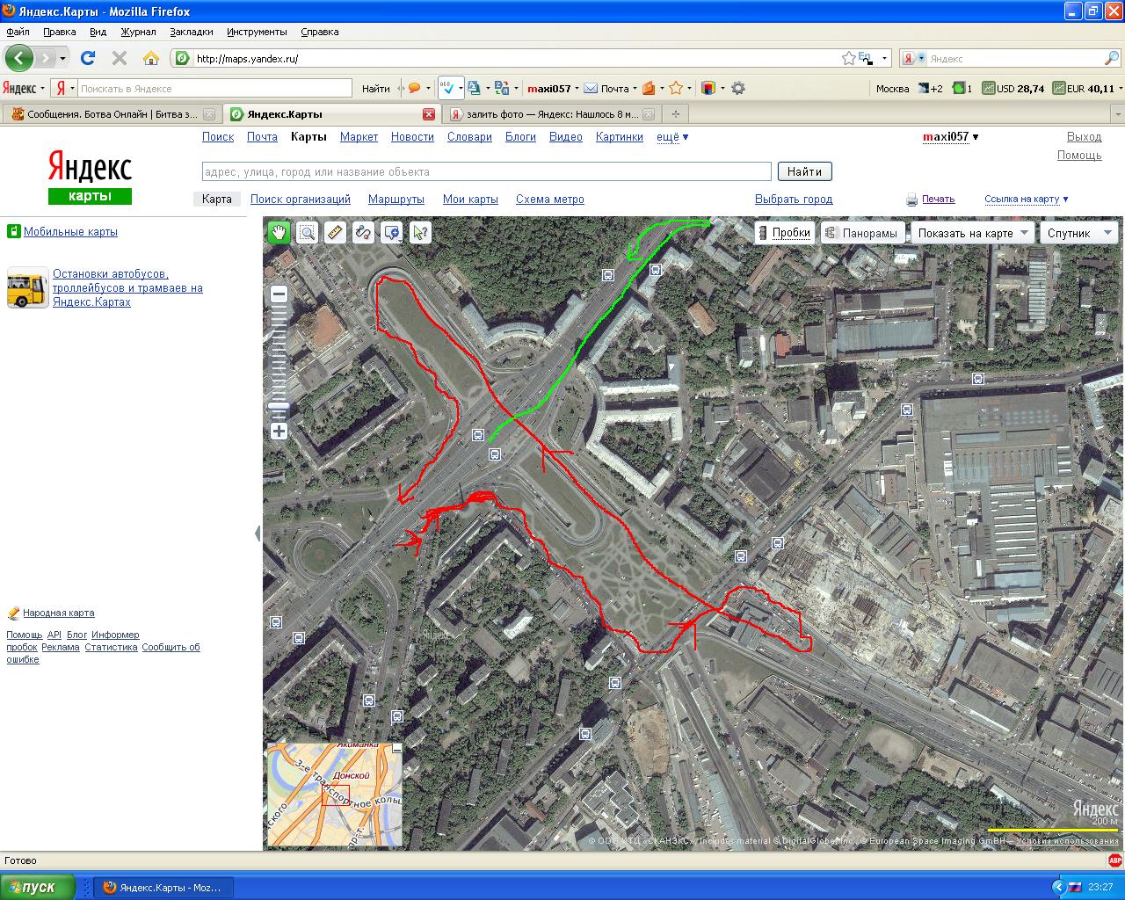Toggle the Пробки traffic layer
The width and height of the screenshot is (1125, 900).
(784, 233)
